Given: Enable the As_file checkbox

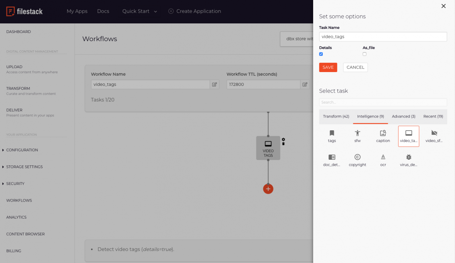Looking at the screenshot, I should coord(364,54).
